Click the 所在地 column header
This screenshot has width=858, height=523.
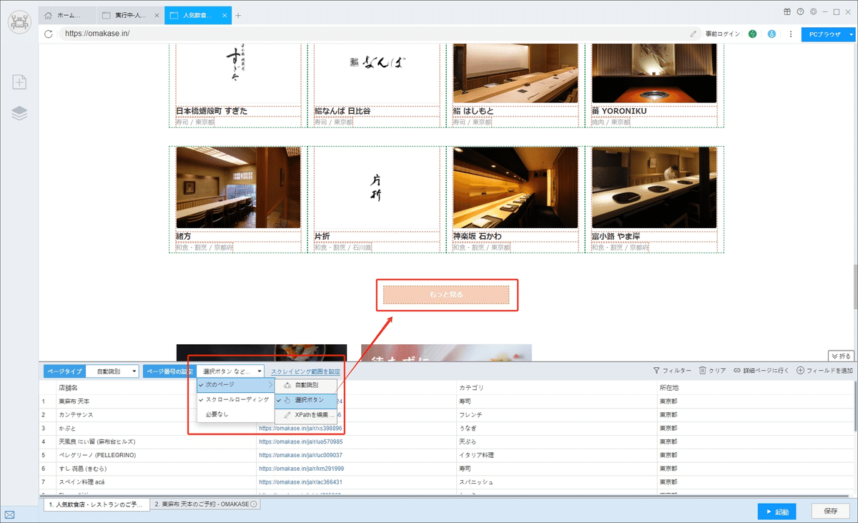(754, 387)
